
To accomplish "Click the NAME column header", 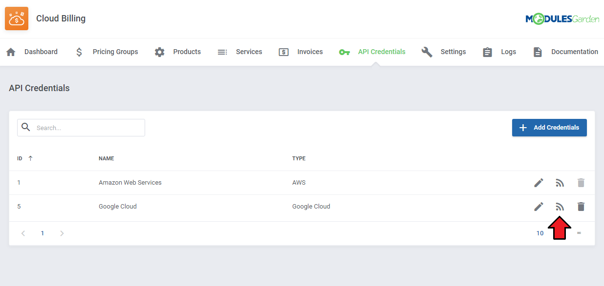I will (107, 158).
